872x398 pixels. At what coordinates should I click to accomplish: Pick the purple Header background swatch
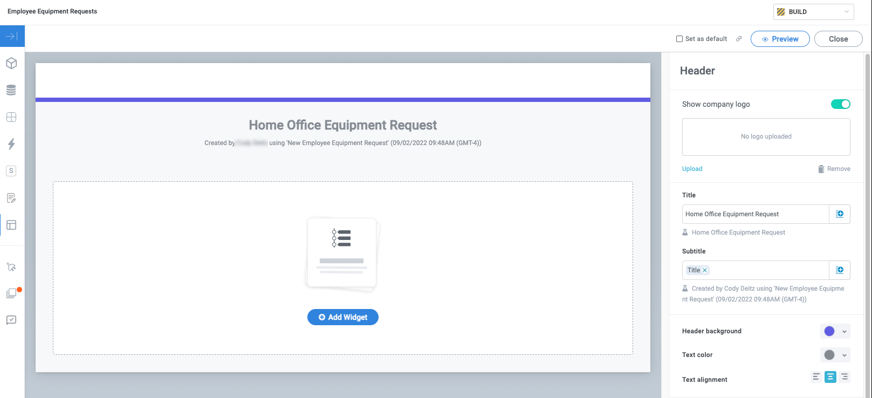click(x=829, y=331)
